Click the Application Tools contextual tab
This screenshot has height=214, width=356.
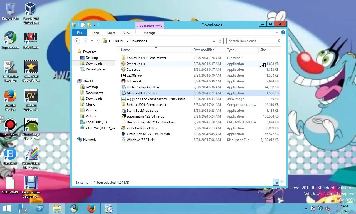(150, 26)
